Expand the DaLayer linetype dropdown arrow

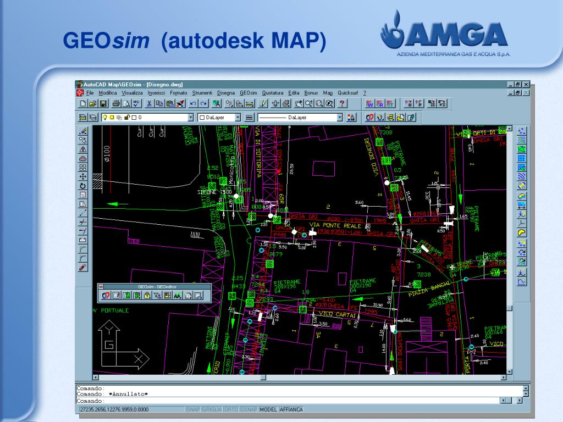(340, 118)
